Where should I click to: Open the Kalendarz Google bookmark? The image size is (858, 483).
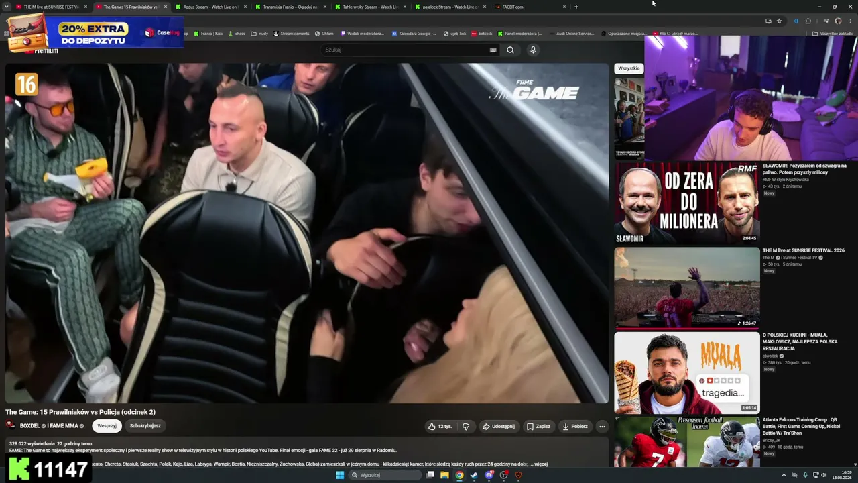coord(414,34)
